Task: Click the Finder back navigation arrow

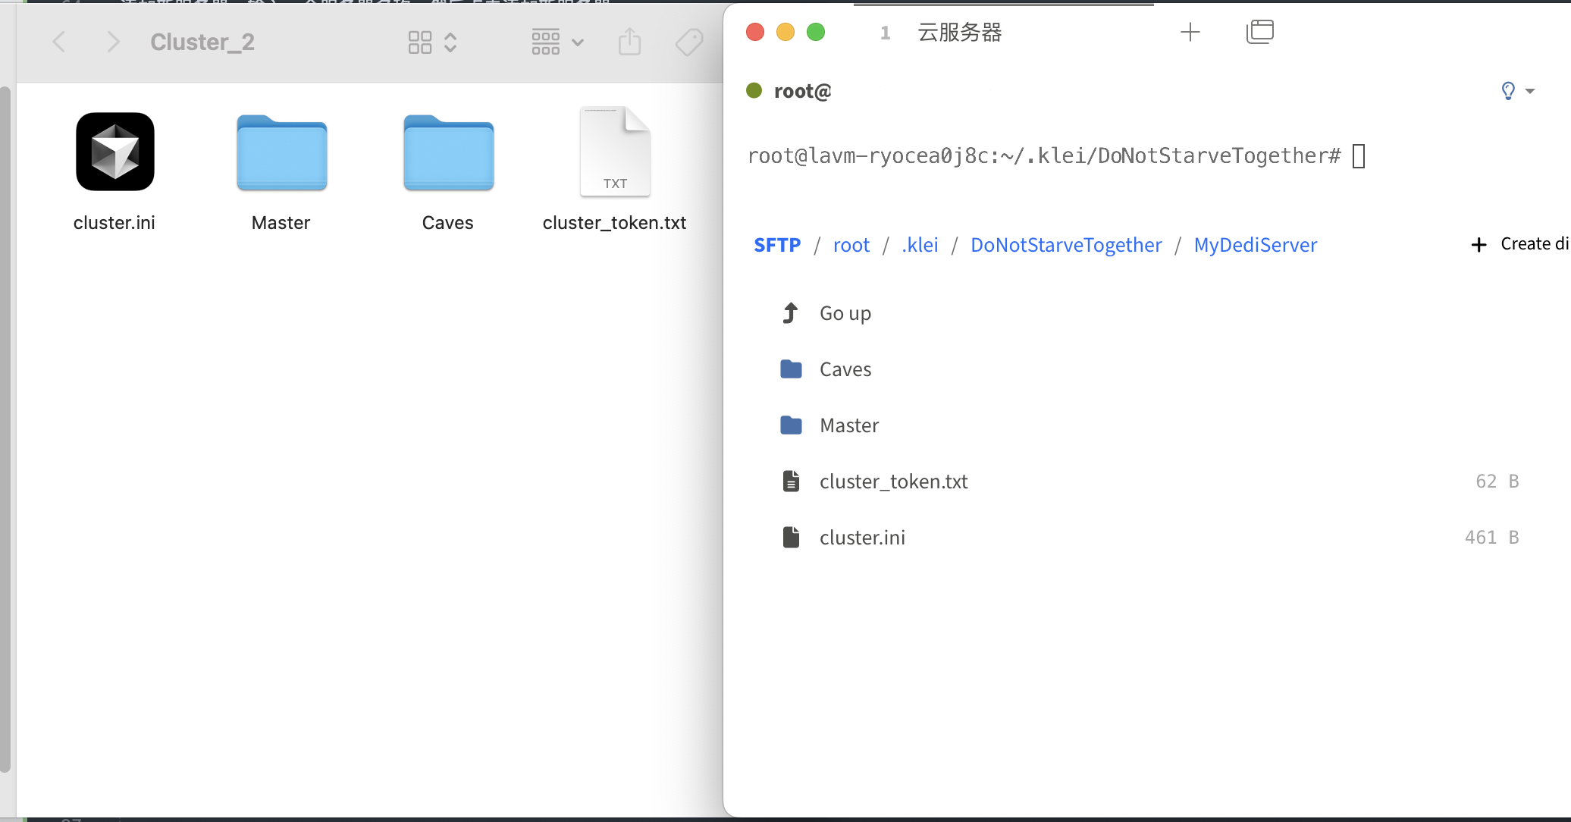Action: [x=59, y=42]
